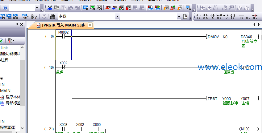Click Start monitoring icon

122,8
